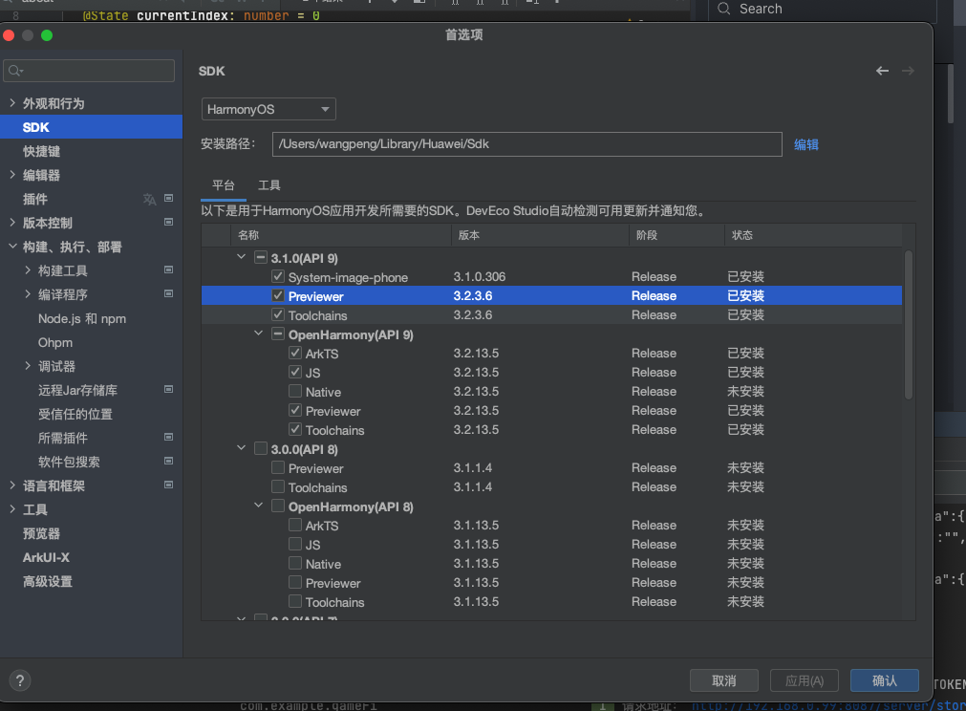The height and width of the screenshot is (711, 966).
Task: Toggle the 3.1.0(API 9) group checkbox
Action: coord(261,257)
